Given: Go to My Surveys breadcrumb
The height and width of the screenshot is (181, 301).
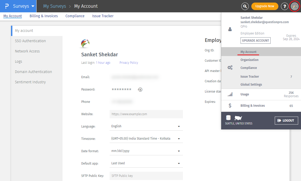Looking at the screenshot, I should tap(55, 6).
